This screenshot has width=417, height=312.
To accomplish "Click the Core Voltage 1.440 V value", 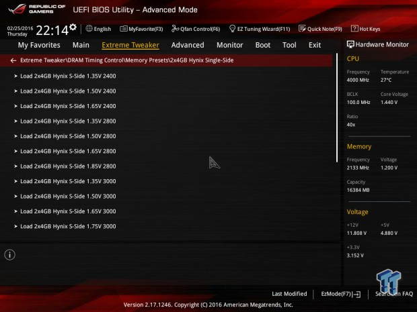I will pos(389,102).
